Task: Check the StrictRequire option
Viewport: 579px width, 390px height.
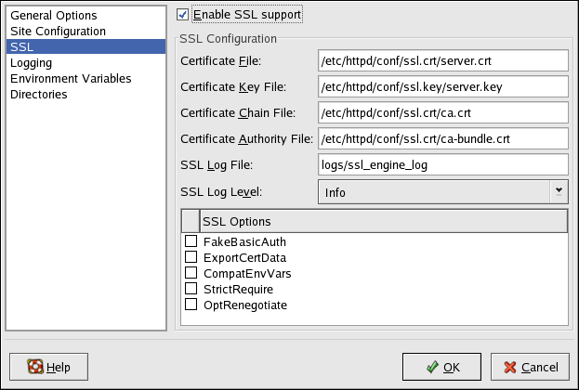Action: [191, 289]
